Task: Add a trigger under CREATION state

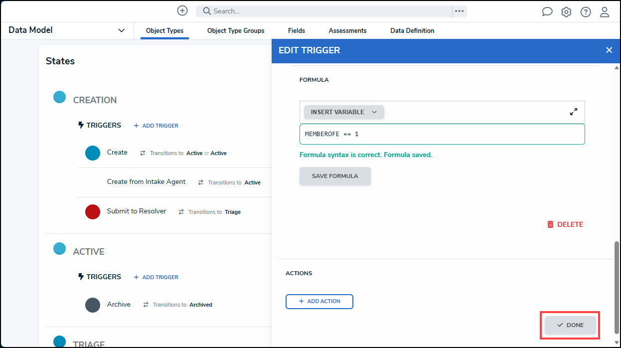Action: [x=156, y=126]
